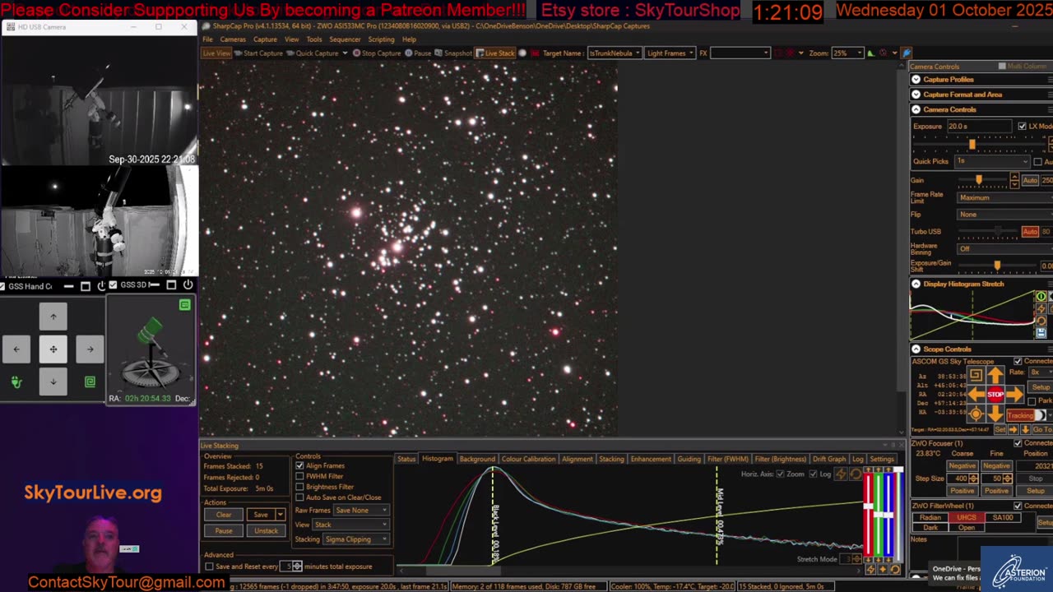Click the crosshair target icon in Scope Controls

976,414
